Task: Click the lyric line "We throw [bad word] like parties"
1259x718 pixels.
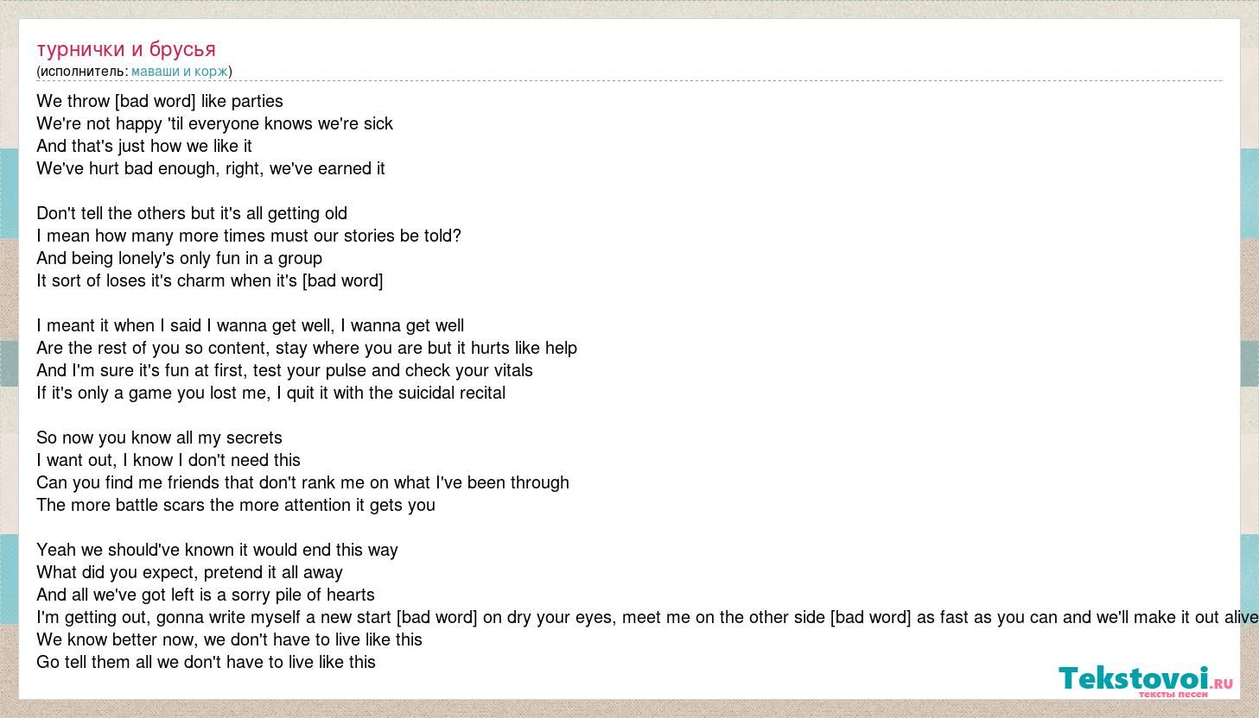Action: click(160, 101)
